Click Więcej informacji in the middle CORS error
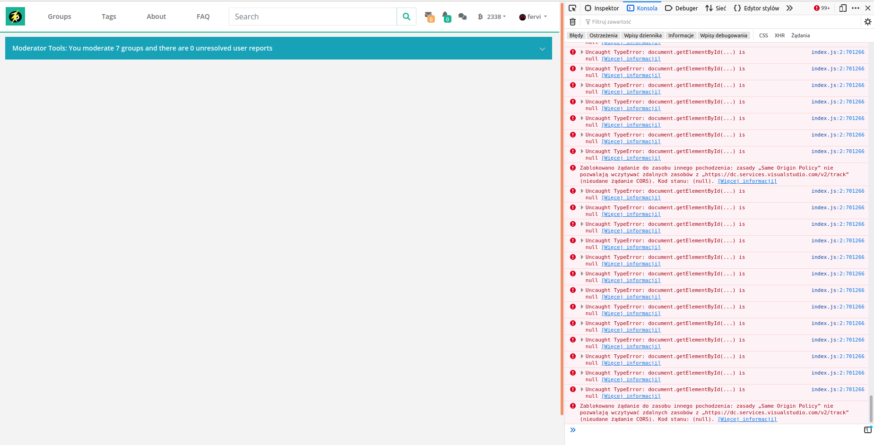Image resolution: width=874 pixels, height=445 pixels. click(747, 181)
